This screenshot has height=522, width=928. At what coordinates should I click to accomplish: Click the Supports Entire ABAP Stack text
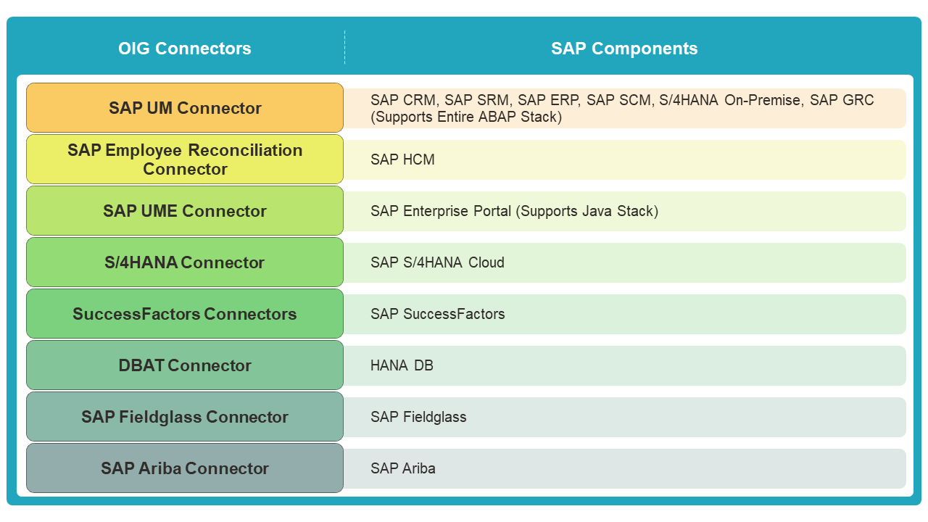[x=466, y=117]
